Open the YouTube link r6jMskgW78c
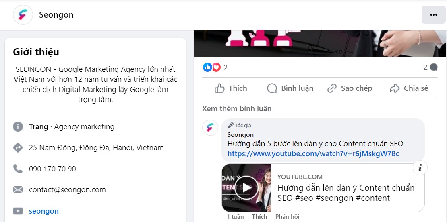This screenshot has width=447, height=222. pyautogui.click(x=313, y=154)
